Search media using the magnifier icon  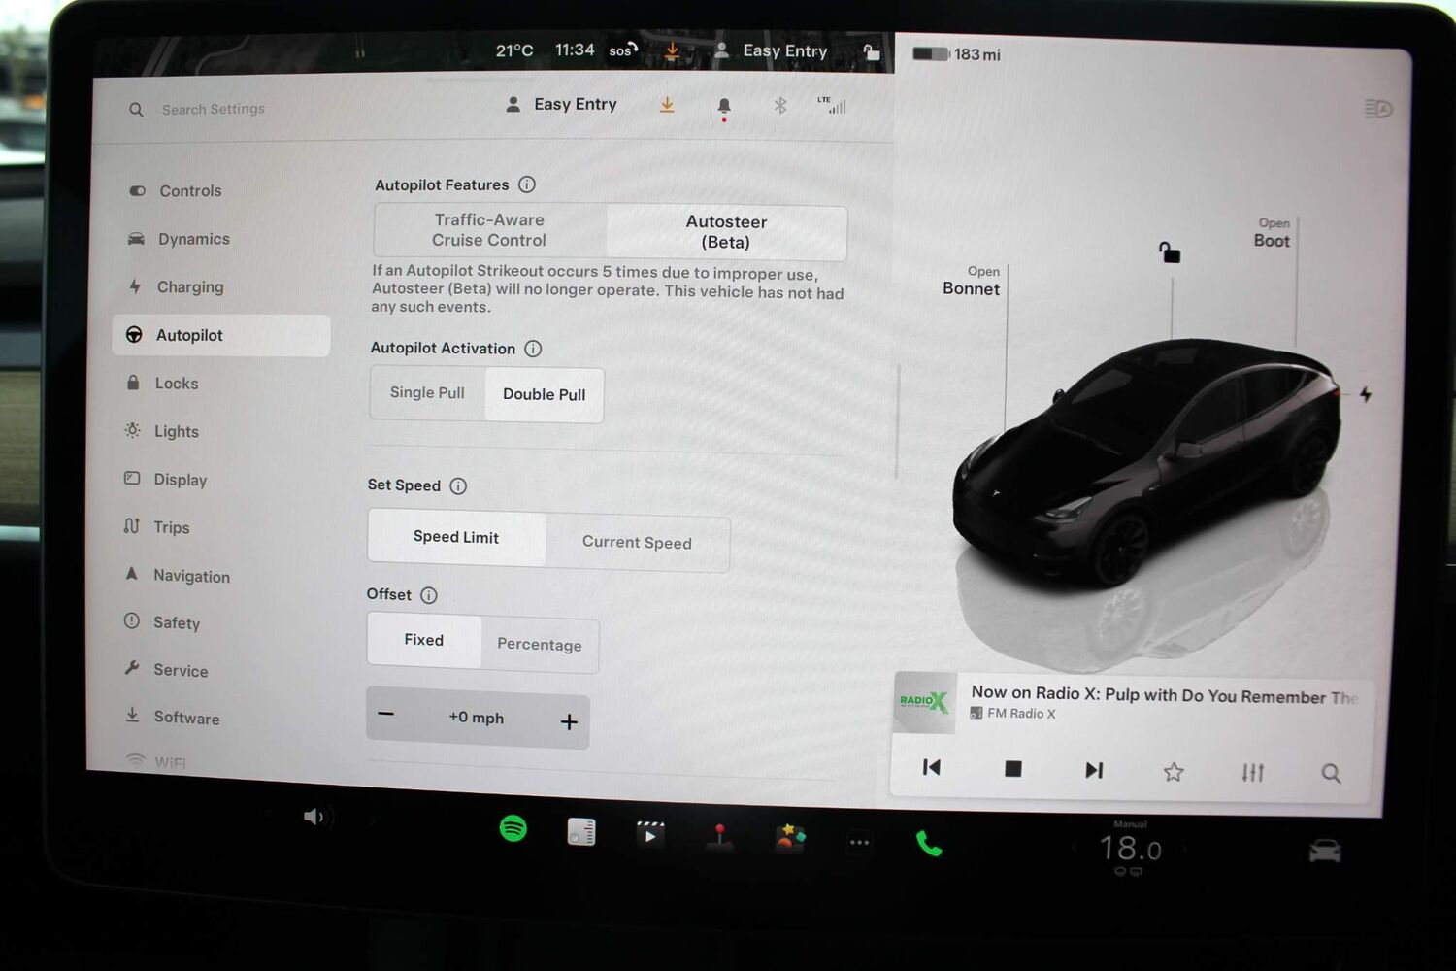coord(1331,773)
